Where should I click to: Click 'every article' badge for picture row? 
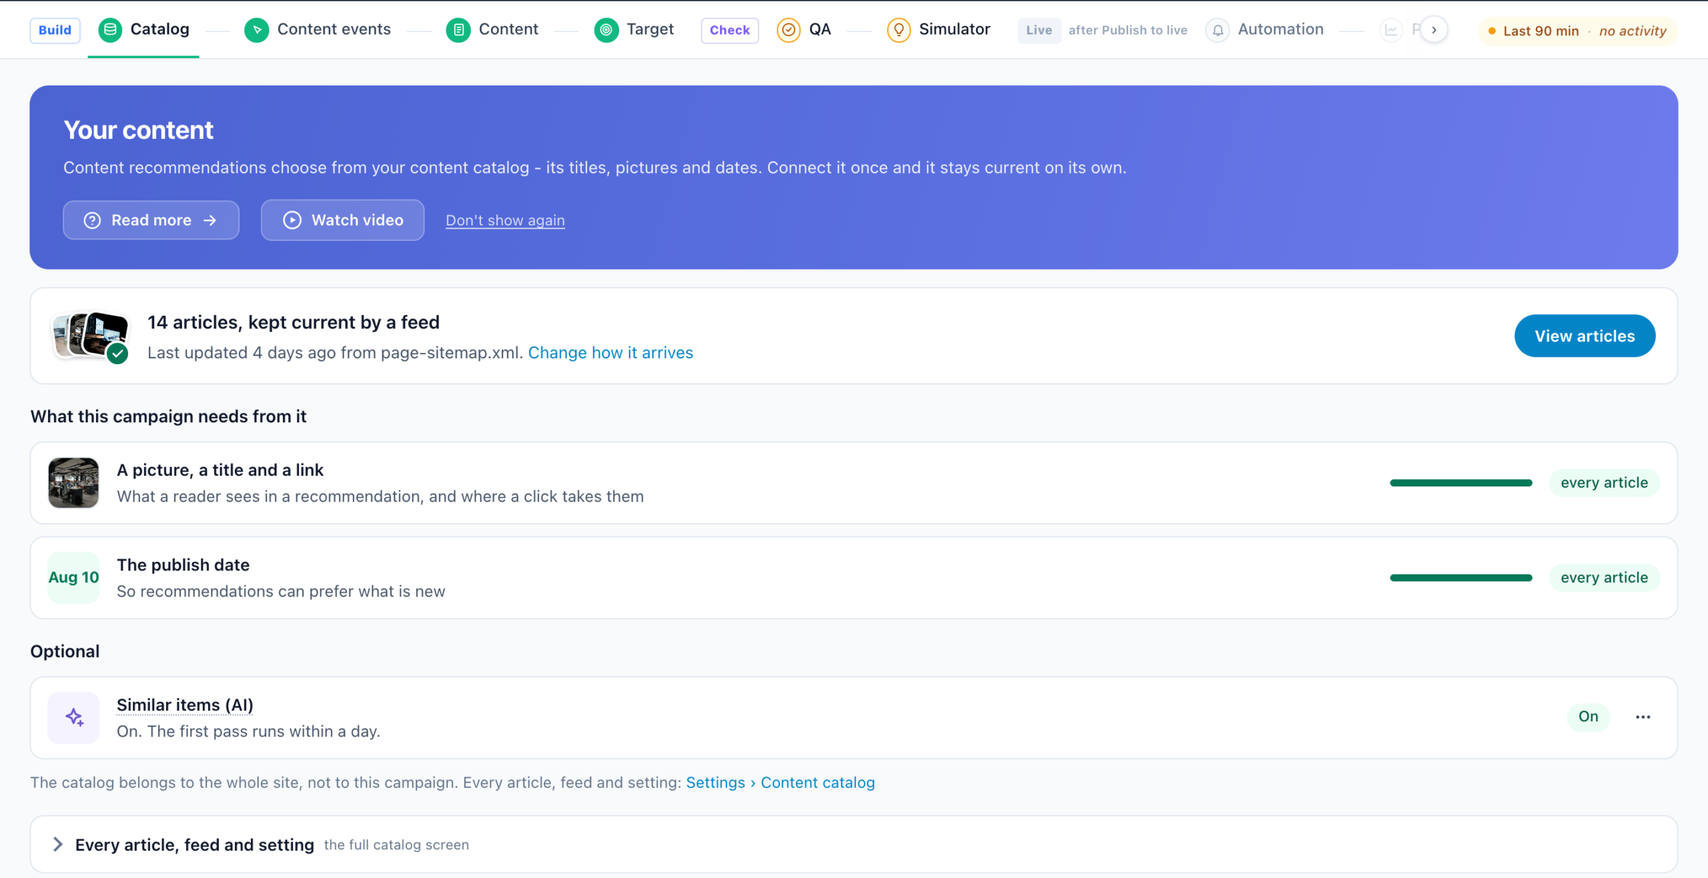[x=1604, y=483]
